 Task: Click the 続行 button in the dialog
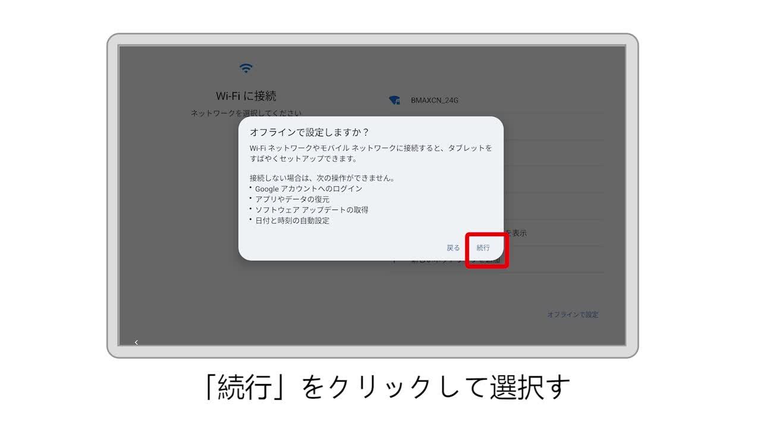483,248
